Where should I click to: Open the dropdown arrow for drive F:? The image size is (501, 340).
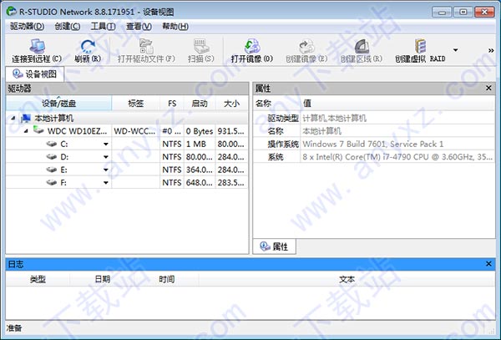(x=106, y=182)
